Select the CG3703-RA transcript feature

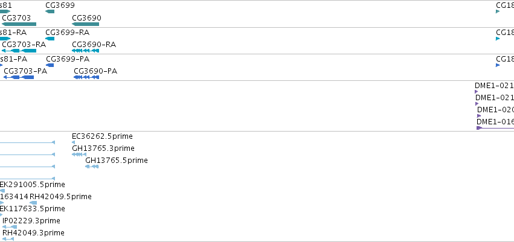coord(19,51)
